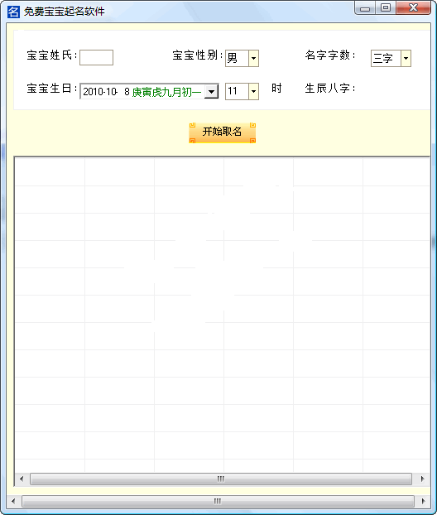Click the results grid scroll right arrow
Image resolution: width=437 pixels, height=515 pixels.
pyautogui.click(x=422, y=479)
